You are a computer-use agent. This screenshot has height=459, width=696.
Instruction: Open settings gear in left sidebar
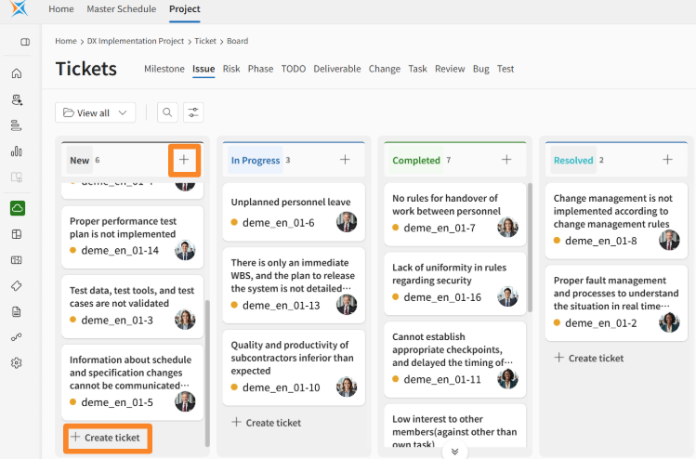click(x=17, y=363)
